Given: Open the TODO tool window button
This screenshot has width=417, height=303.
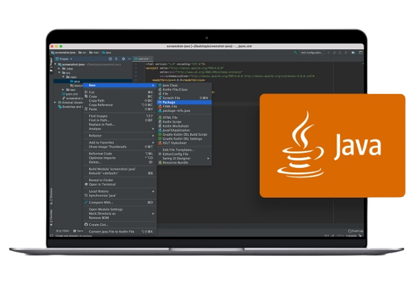Looking at the screenshot, I should 63,231.
